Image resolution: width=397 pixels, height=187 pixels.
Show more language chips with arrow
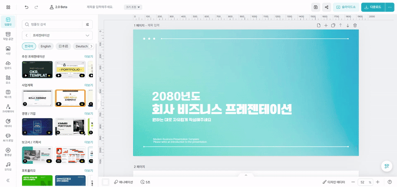tap(92, 47)
